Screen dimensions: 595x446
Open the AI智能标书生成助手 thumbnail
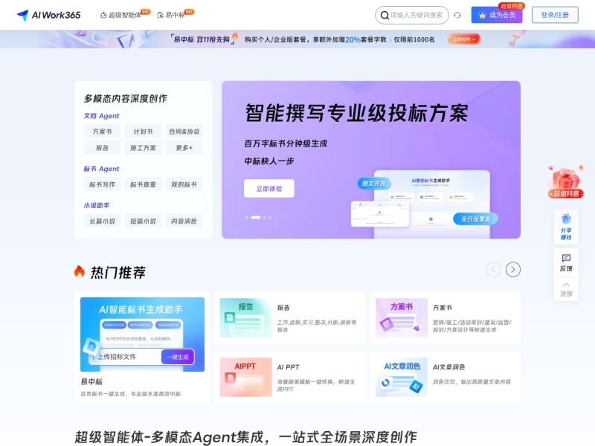point(142,334)
